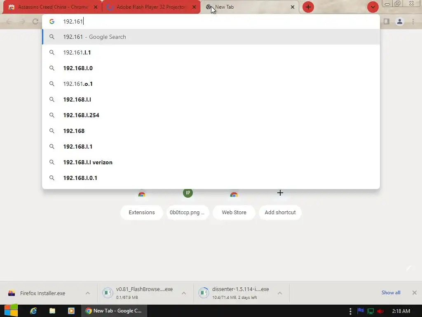Click the Web Store rainbow icon
The height and width of the screenshot is (317, 422).
234,194
